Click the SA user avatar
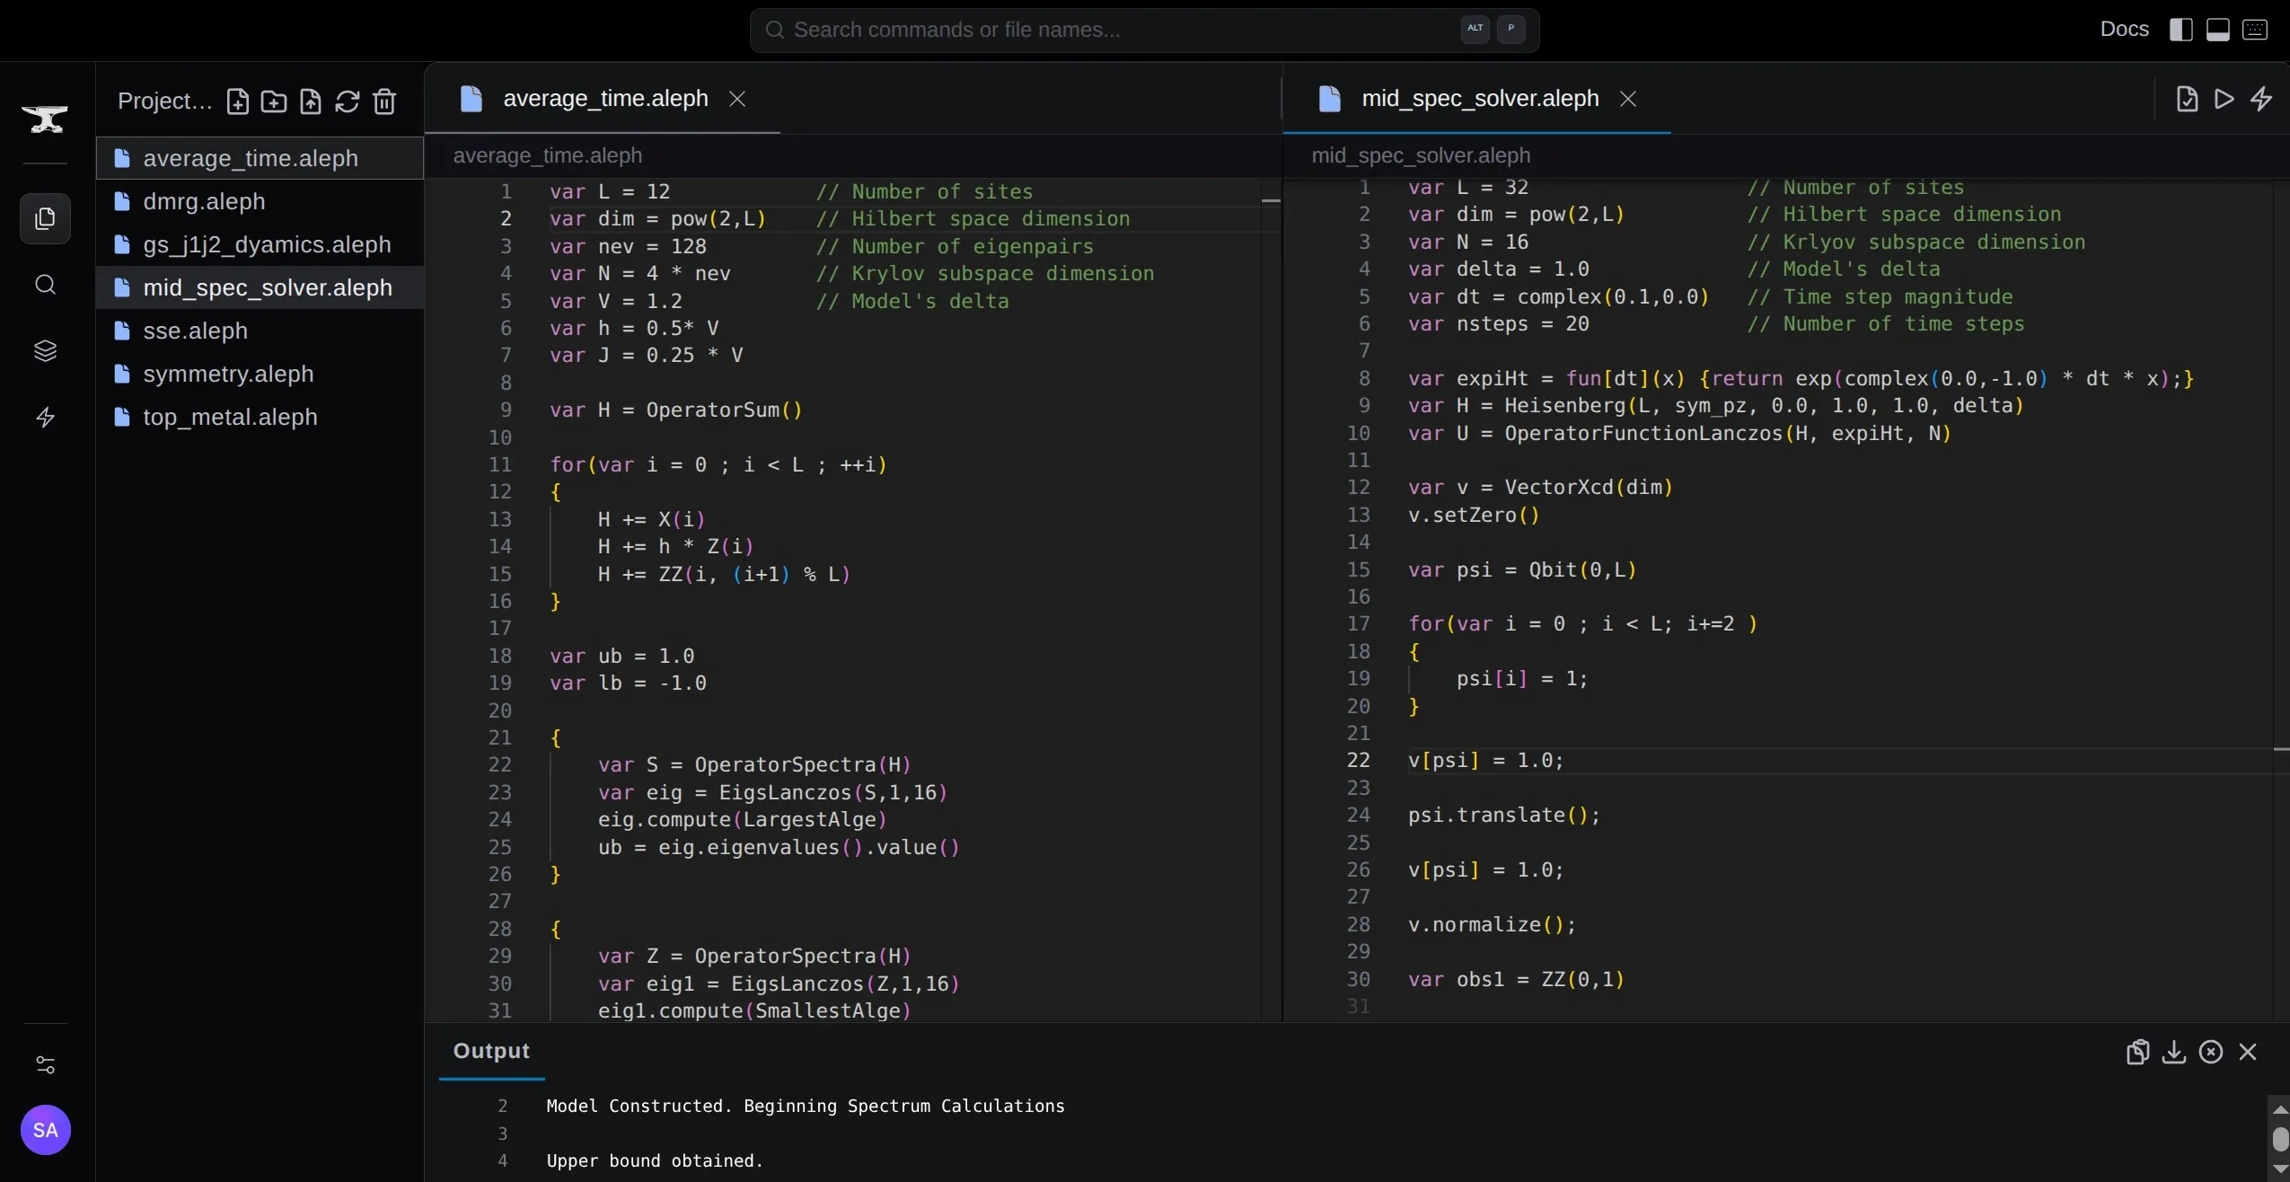The image size is (2290, 1182). (x=45, y=1130)
